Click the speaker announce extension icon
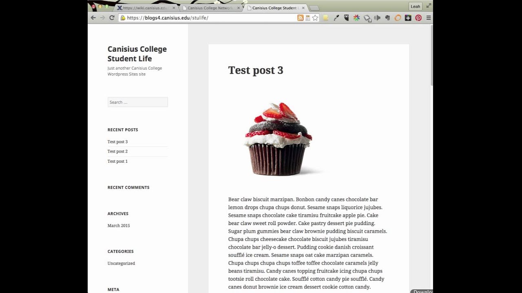Image resolution: width=522 pixels, height=293 pixels. (x=377, y=18)
